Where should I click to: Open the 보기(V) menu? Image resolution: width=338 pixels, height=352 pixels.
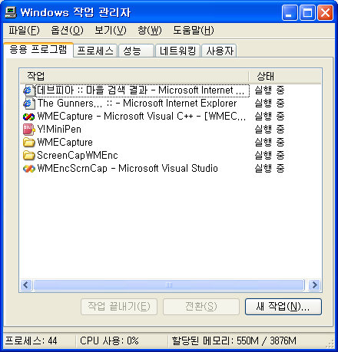pyautogui.click(x=111, y=31)
